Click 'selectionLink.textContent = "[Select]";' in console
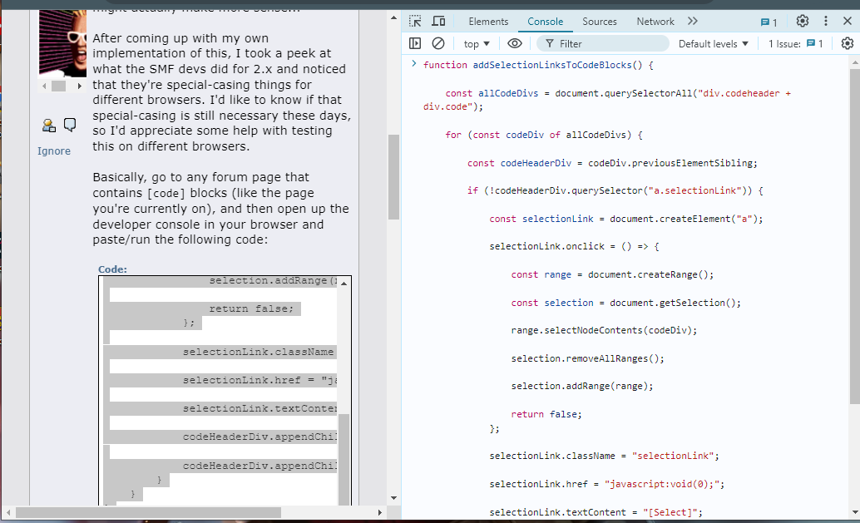 pyautogui.click(x=596, y=512)
